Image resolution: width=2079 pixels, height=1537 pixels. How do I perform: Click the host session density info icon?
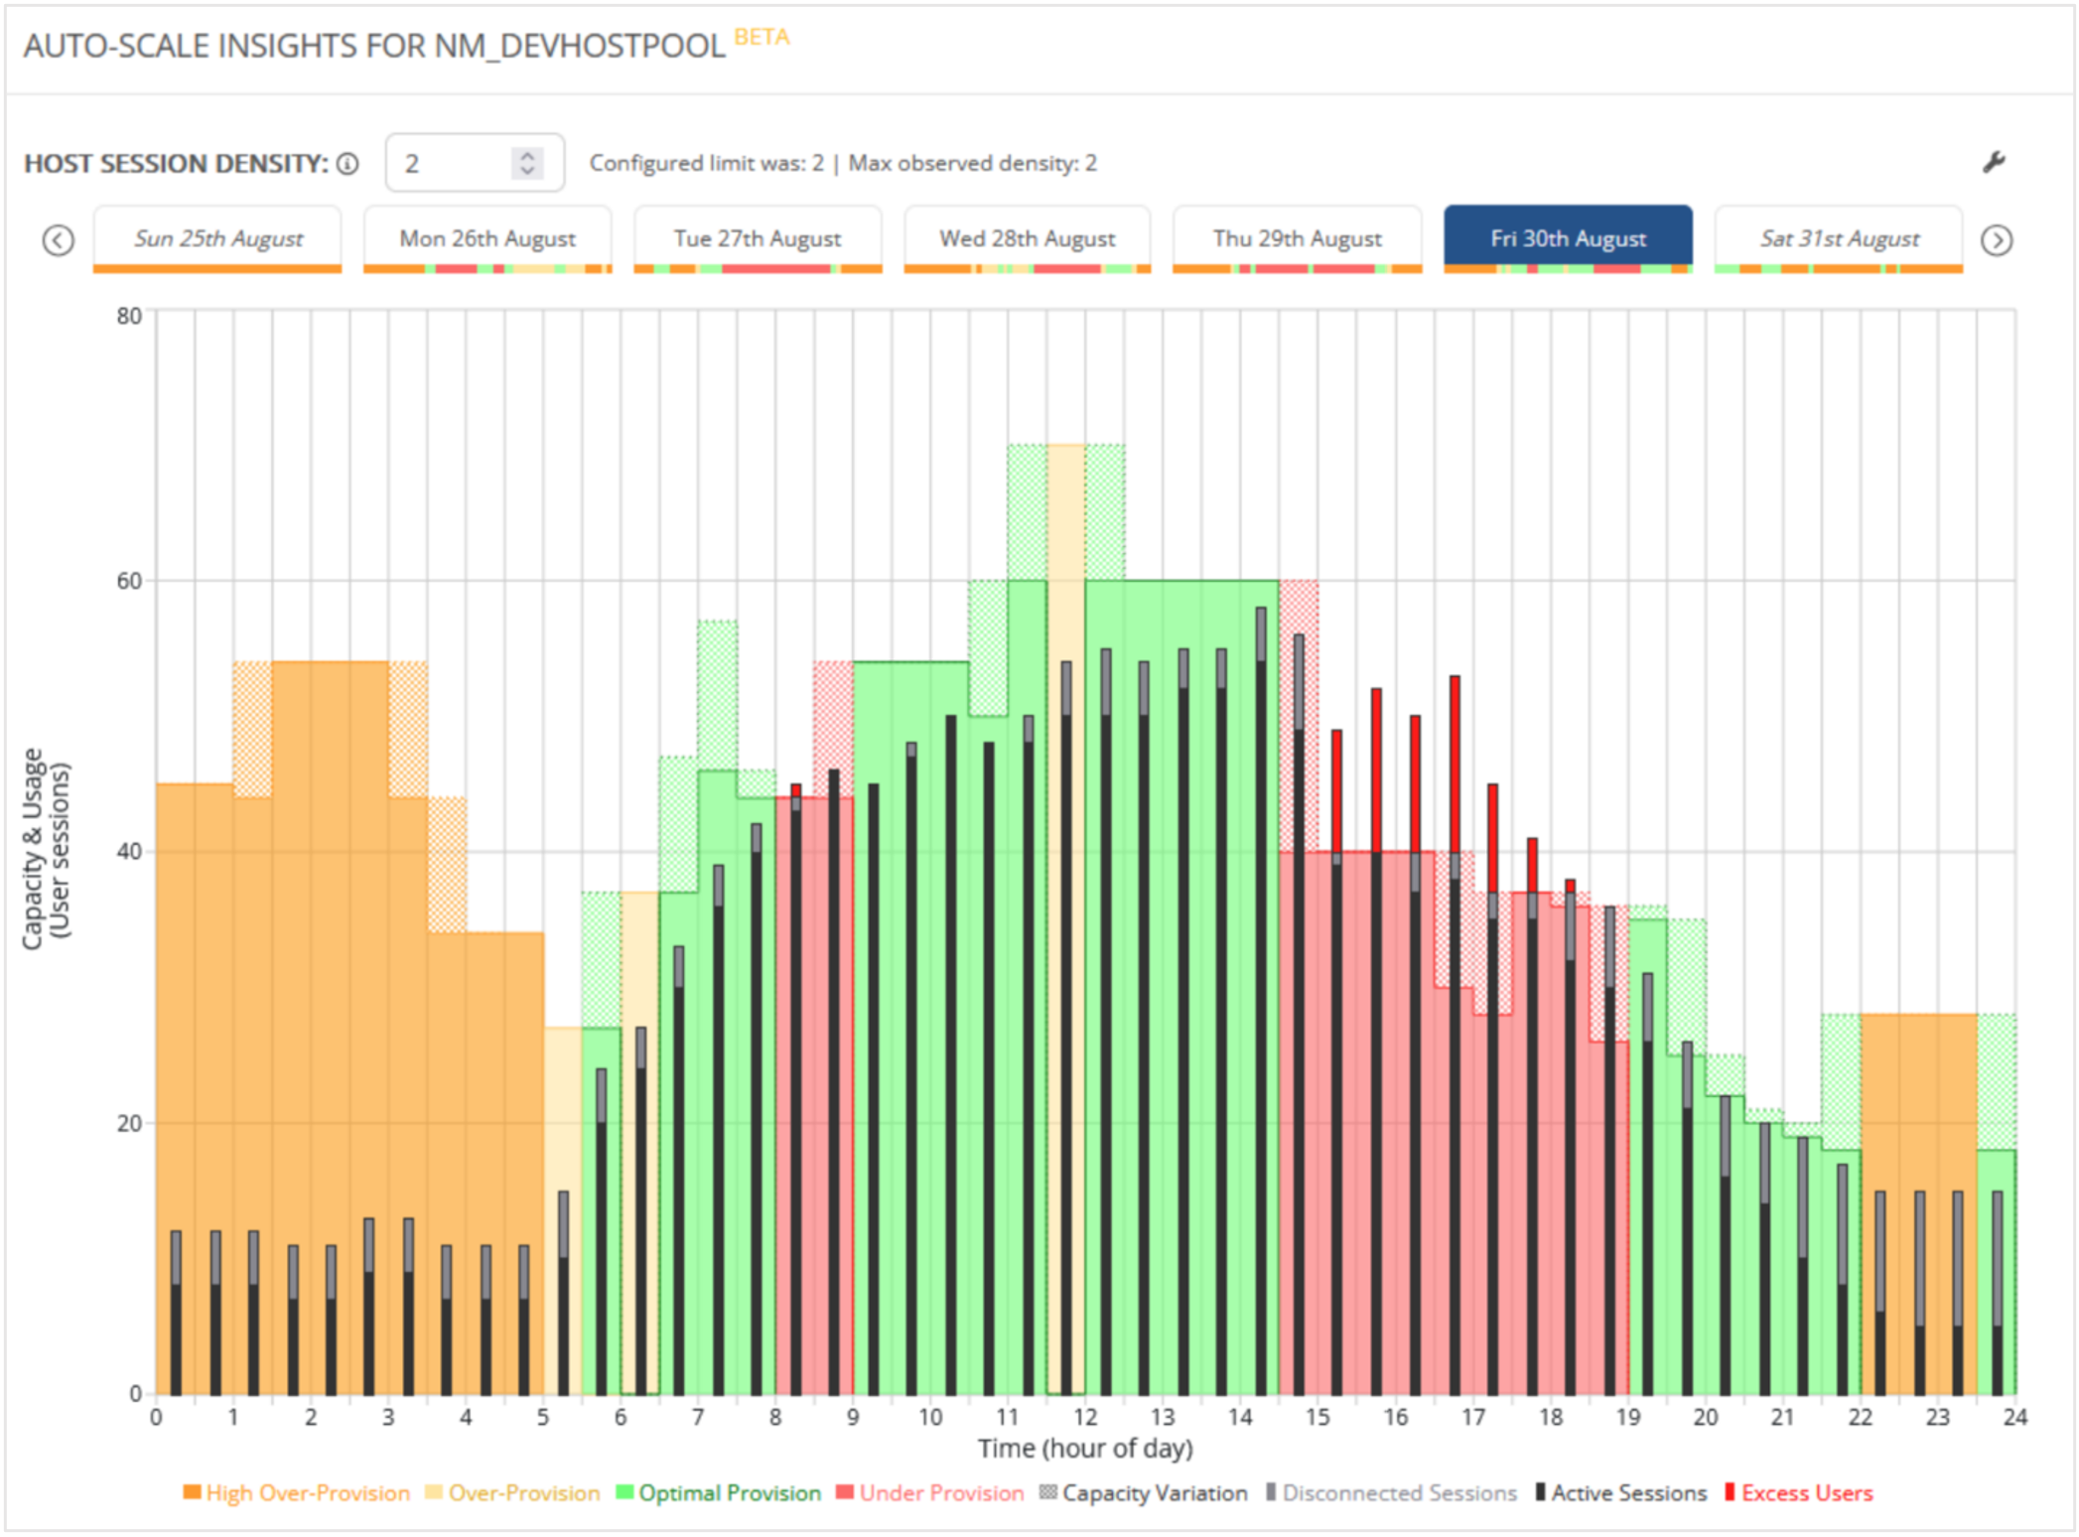347,164
